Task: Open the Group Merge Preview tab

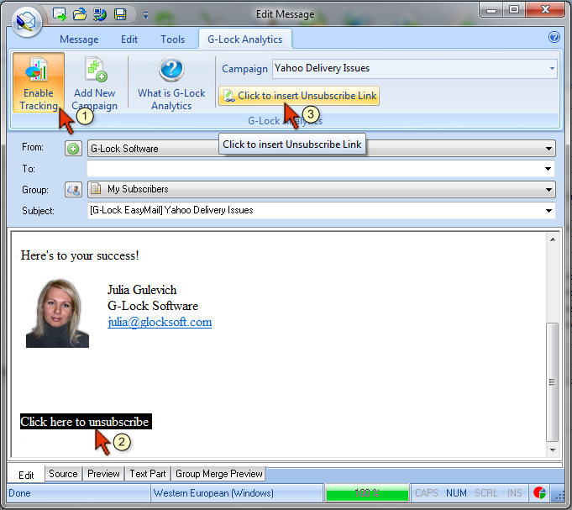Action: pyautogui.click(x=219, y=474)
